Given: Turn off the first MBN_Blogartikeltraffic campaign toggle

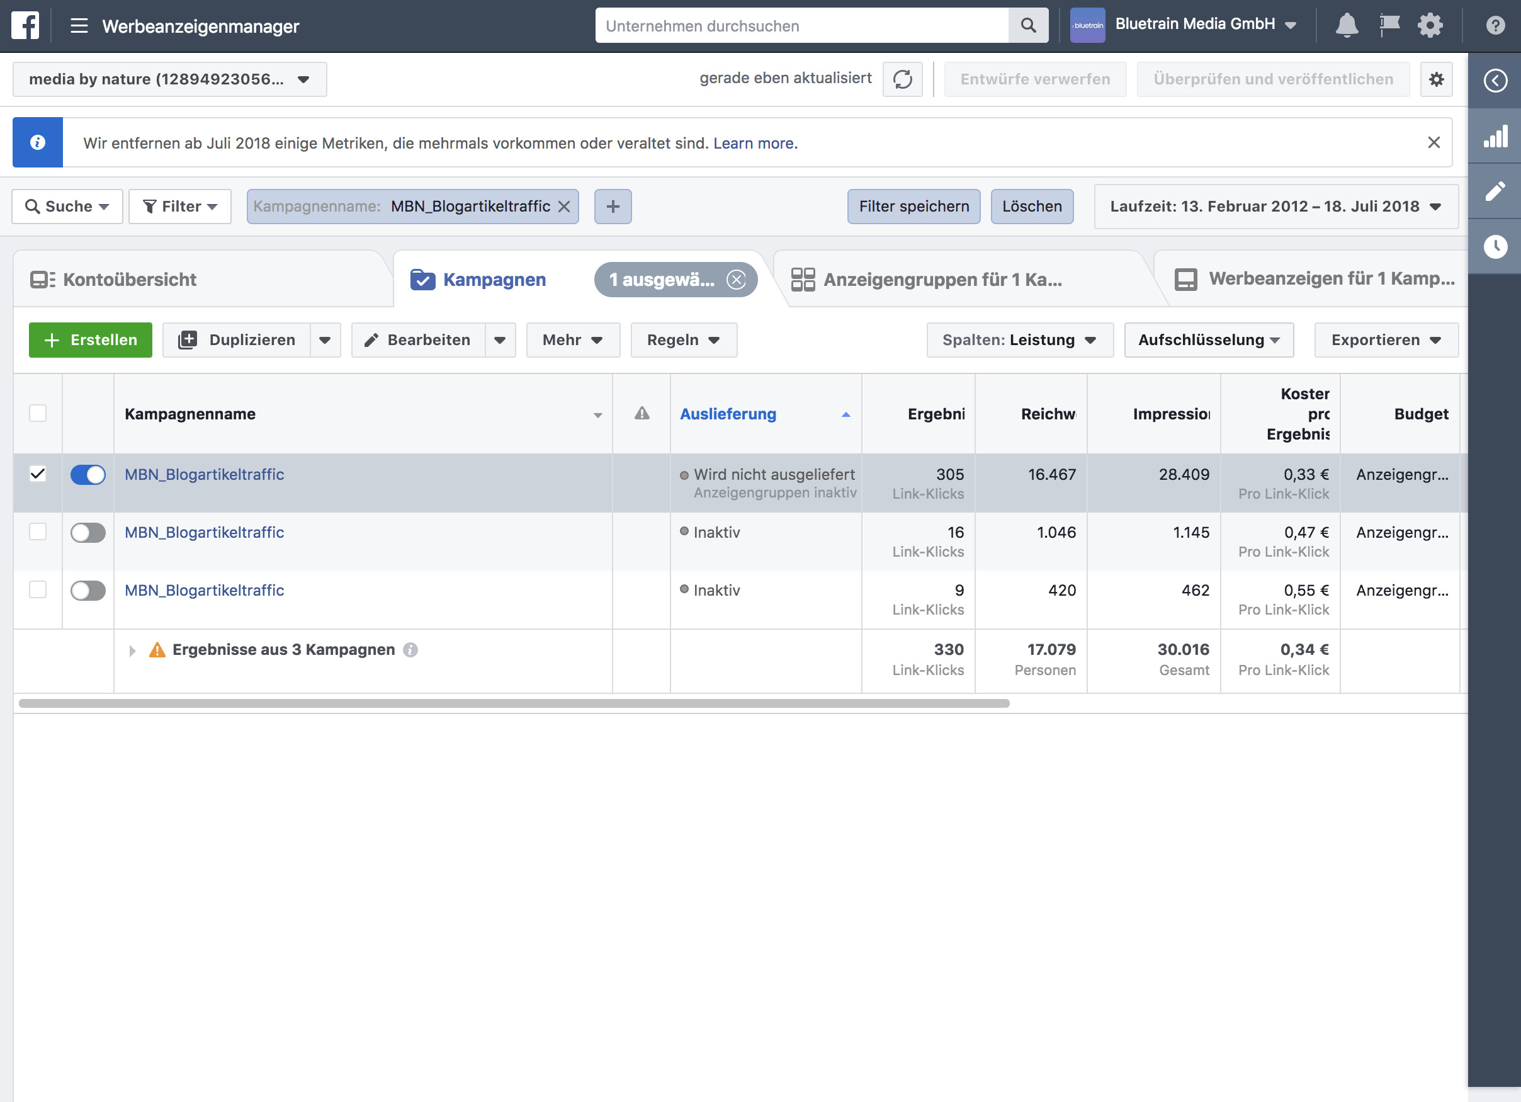Looking at the screenshot, I should point(88,475).
